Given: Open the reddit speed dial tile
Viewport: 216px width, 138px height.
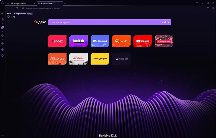Looking at the screenshot, I should point(121,41).
